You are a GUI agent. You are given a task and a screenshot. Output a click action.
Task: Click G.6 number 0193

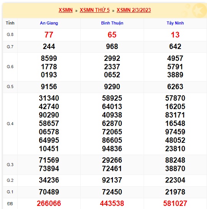click(49, 75)
